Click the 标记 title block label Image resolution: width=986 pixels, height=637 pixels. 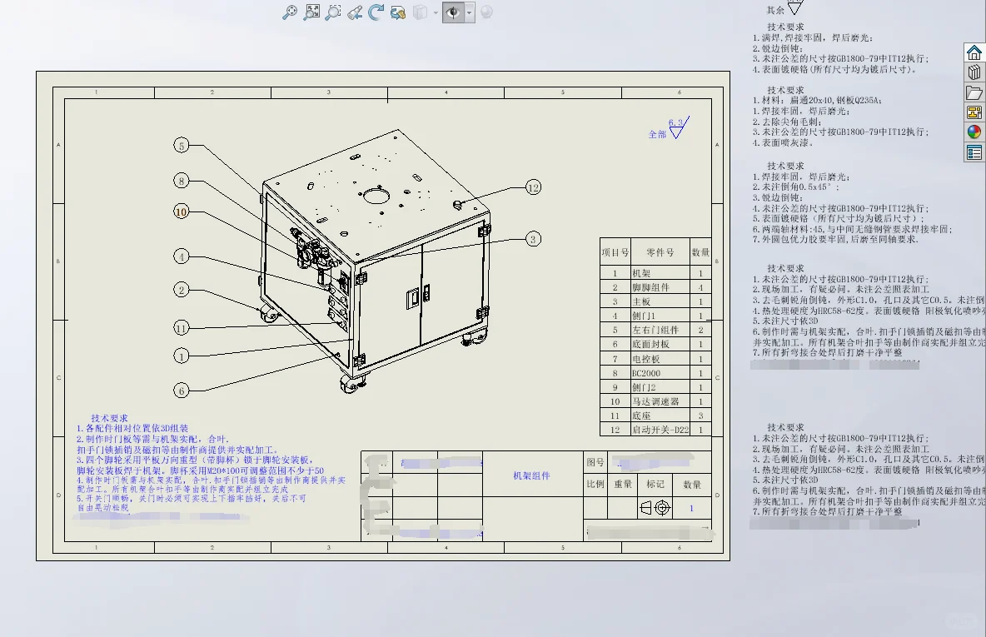point(655,484)
